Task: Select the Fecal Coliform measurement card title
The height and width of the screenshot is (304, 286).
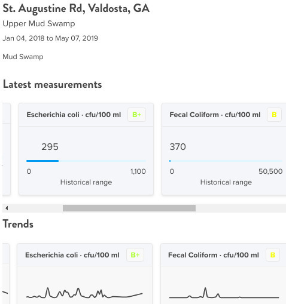Action: coord(215,115)
